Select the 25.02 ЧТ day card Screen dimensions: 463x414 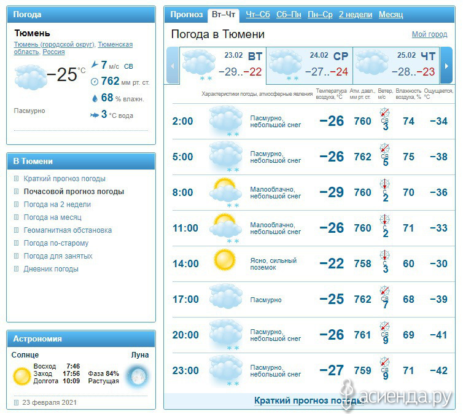click(x=396, y=66)
